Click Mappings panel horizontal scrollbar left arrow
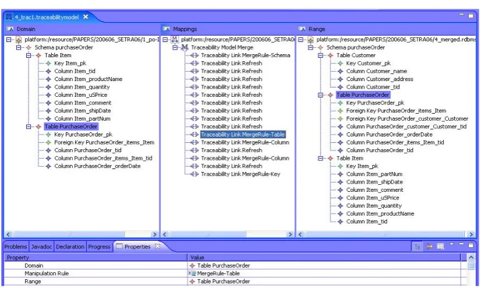Viewport: 481px width, 288px height. [x=165, y=234]
